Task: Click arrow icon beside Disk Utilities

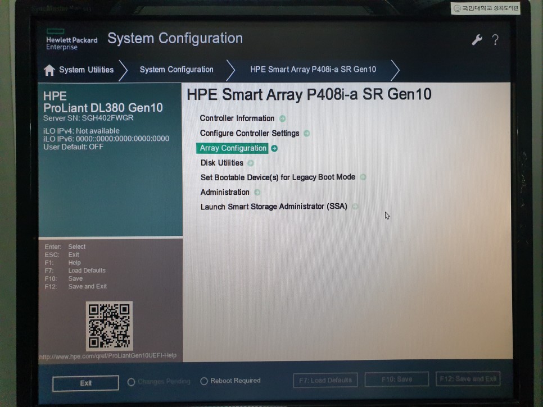Action: [x=251, y=163]
